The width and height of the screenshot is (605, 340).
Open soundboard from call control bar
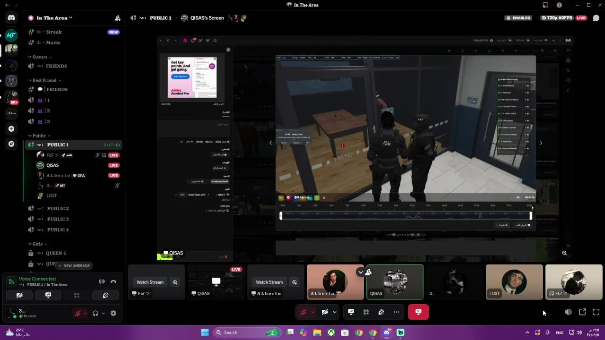[381, 312]
